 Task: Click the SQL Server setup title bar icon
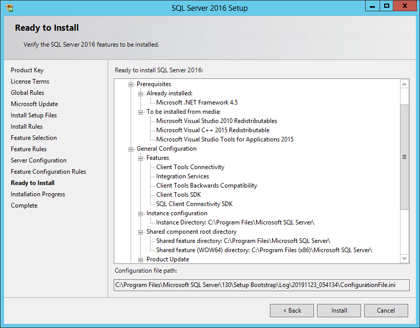coord(9,8)
